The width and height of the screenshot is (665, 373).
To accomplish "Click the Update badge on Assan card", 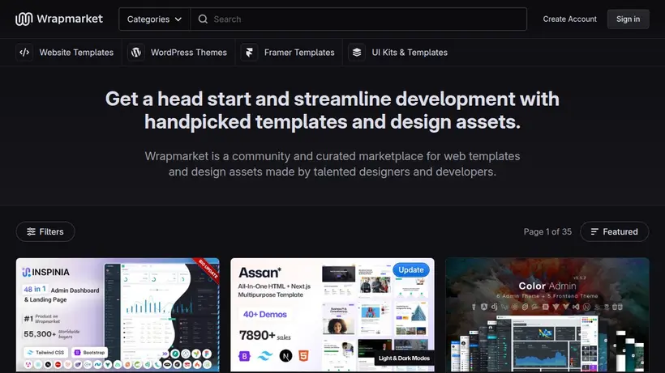I will click(411, 269).
